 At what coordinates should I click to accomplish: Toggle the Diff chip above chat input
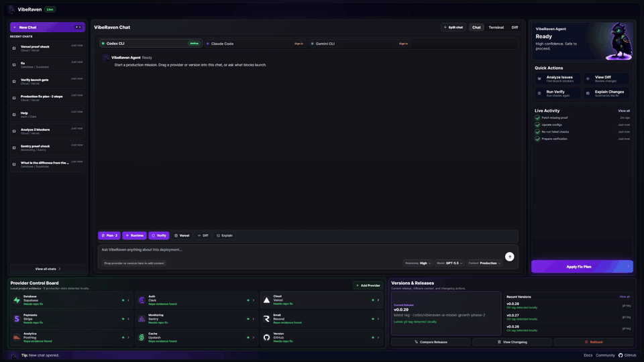(x=203, y=235)
